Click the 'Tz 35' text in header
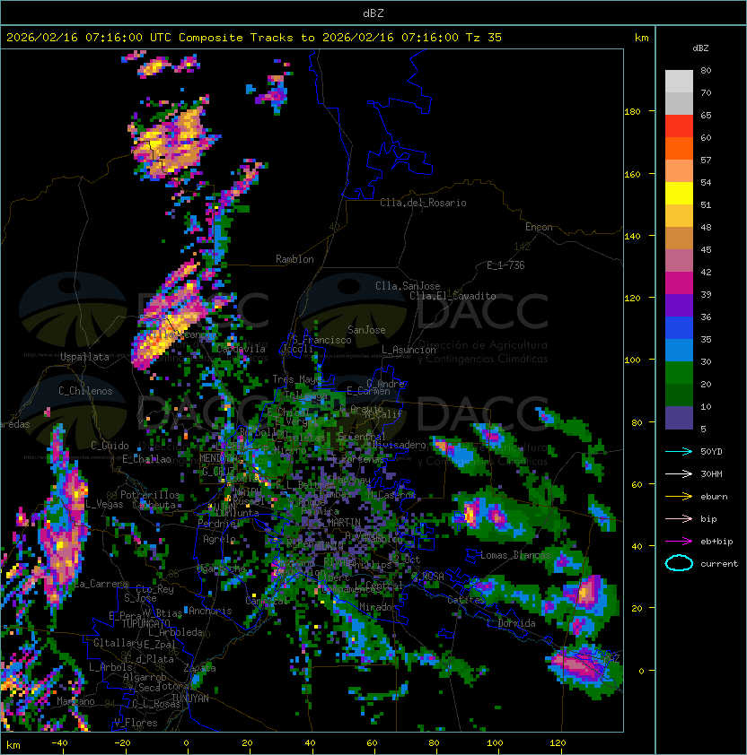747x755 pixels. coord(484,38)
